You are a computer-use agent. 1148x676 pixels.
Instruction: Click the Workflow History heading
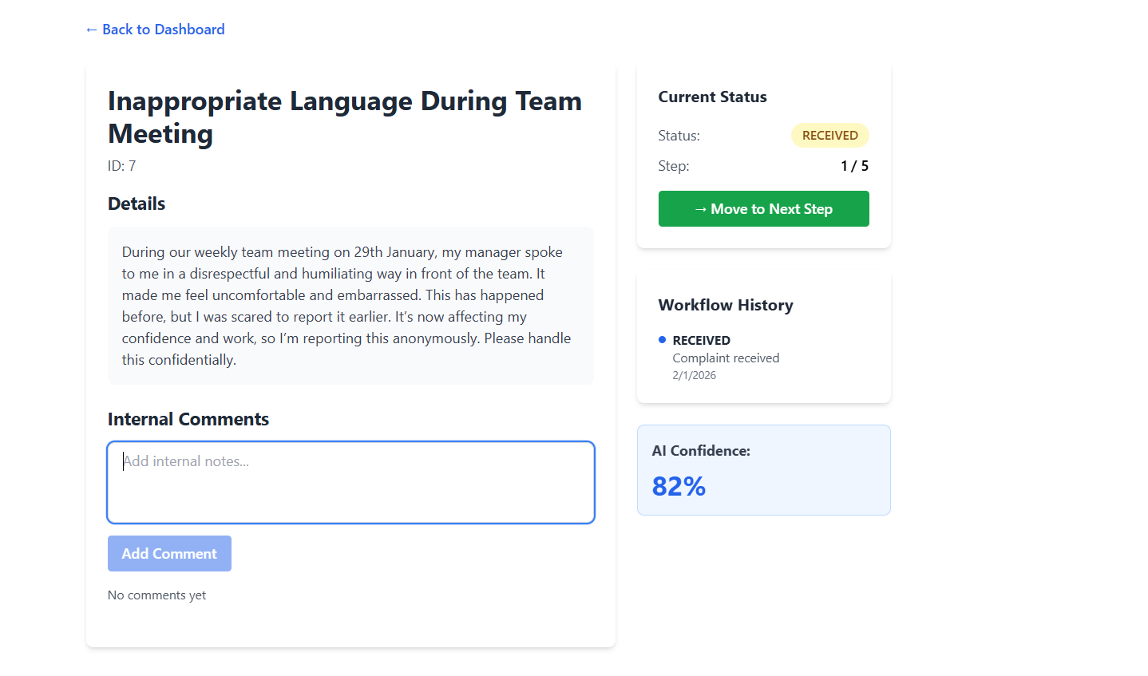[x=726, y=305]
